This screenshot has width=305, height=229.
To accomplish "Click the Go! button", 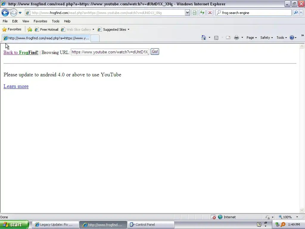I will coord(155,52).
